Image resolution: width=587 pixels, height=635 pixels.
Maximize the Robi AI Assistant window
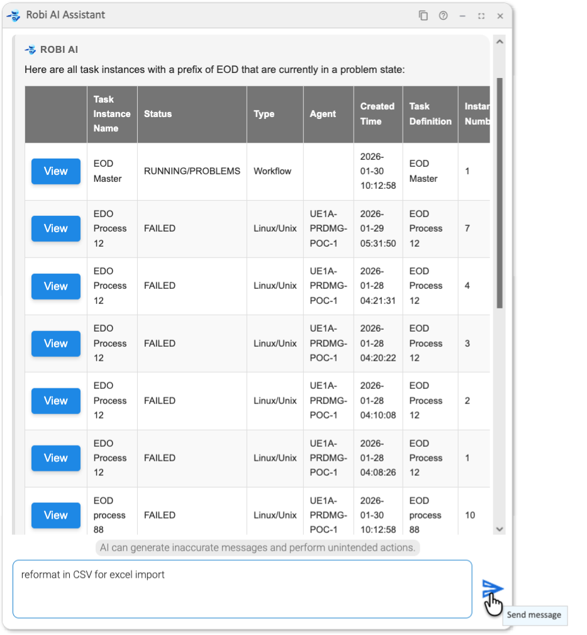point(481,16)
